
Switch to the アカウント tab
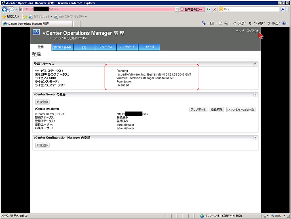(x=149, y=47)
